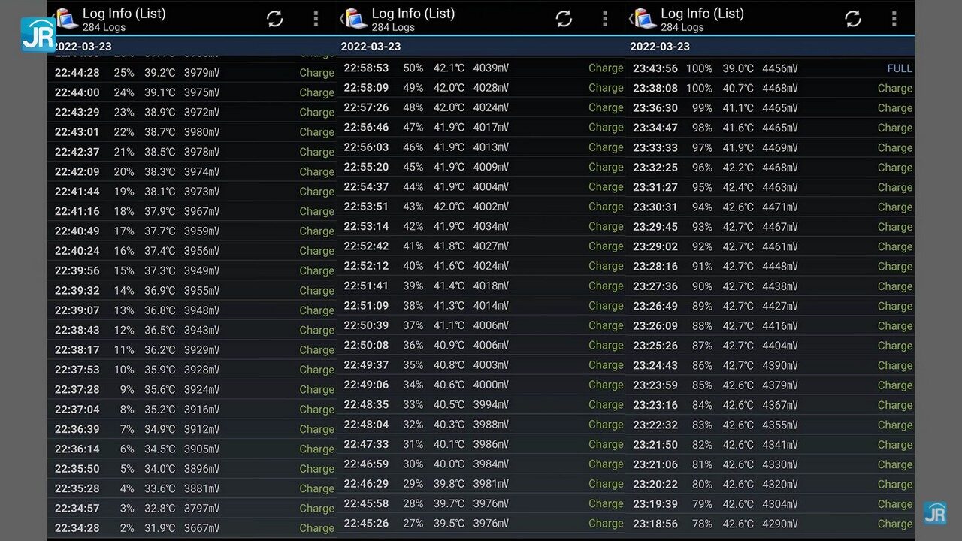962x541 pixels.
Task: Click the Charge label on the 23:18:56 row
Action: point(894,524)
